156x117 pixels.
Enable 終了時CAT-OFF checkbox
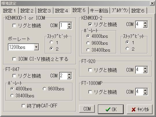coord(23,106)
